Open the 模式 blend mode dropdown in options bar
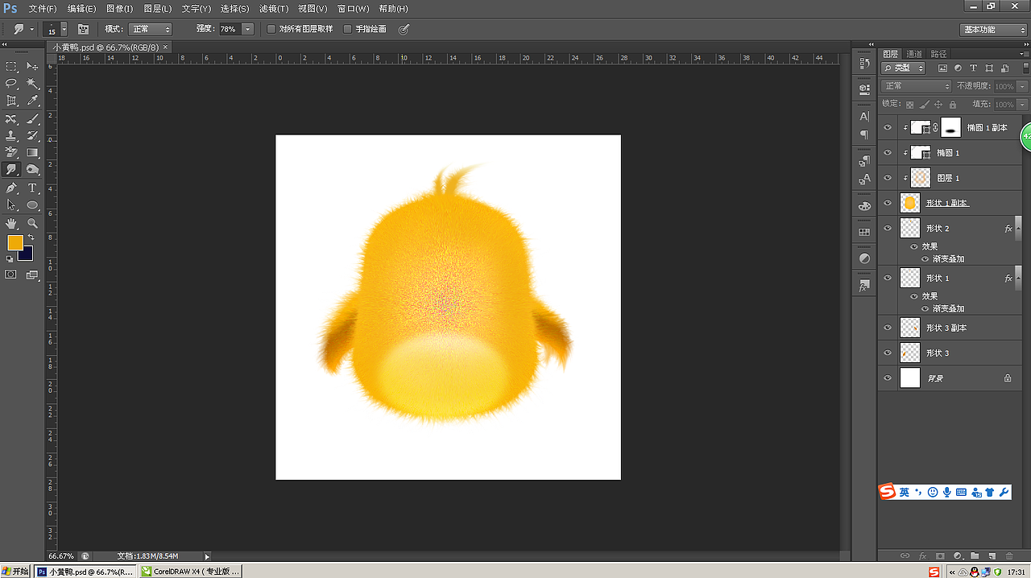Viewport: 1031px width, 578px height. click(x=150, y=29)
